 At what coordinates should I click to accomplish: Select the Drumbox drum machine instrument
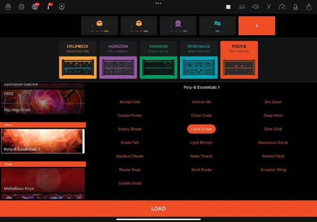tap(78, 60)
